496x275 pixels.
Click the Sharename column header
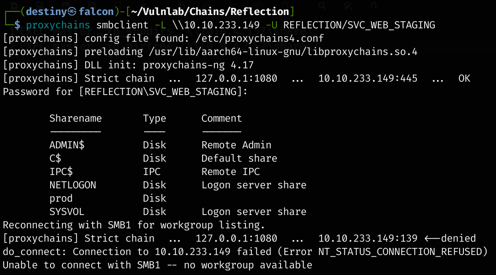75,118
